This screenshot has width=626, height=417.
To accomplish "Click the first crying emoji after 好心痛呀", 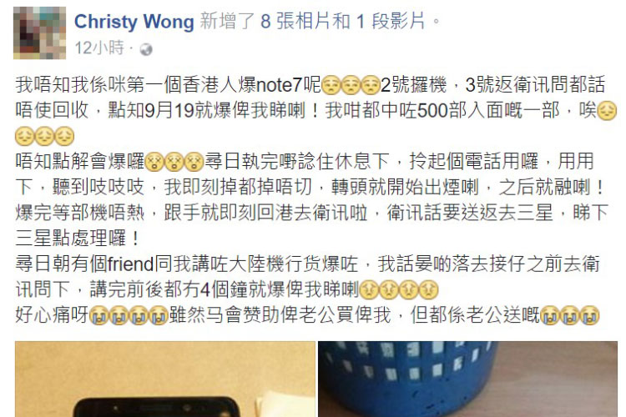I will [99, 315].
